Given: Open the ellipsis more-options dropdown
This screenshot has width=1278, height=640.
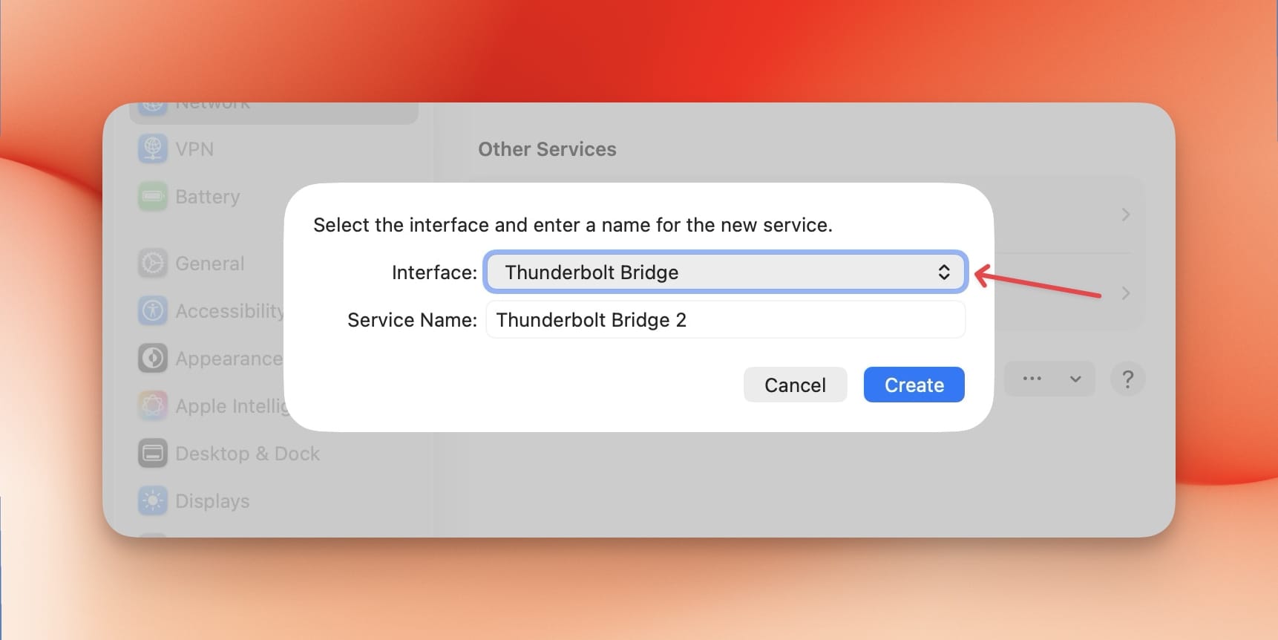Looking at the screenshot, I should 1049,379.
